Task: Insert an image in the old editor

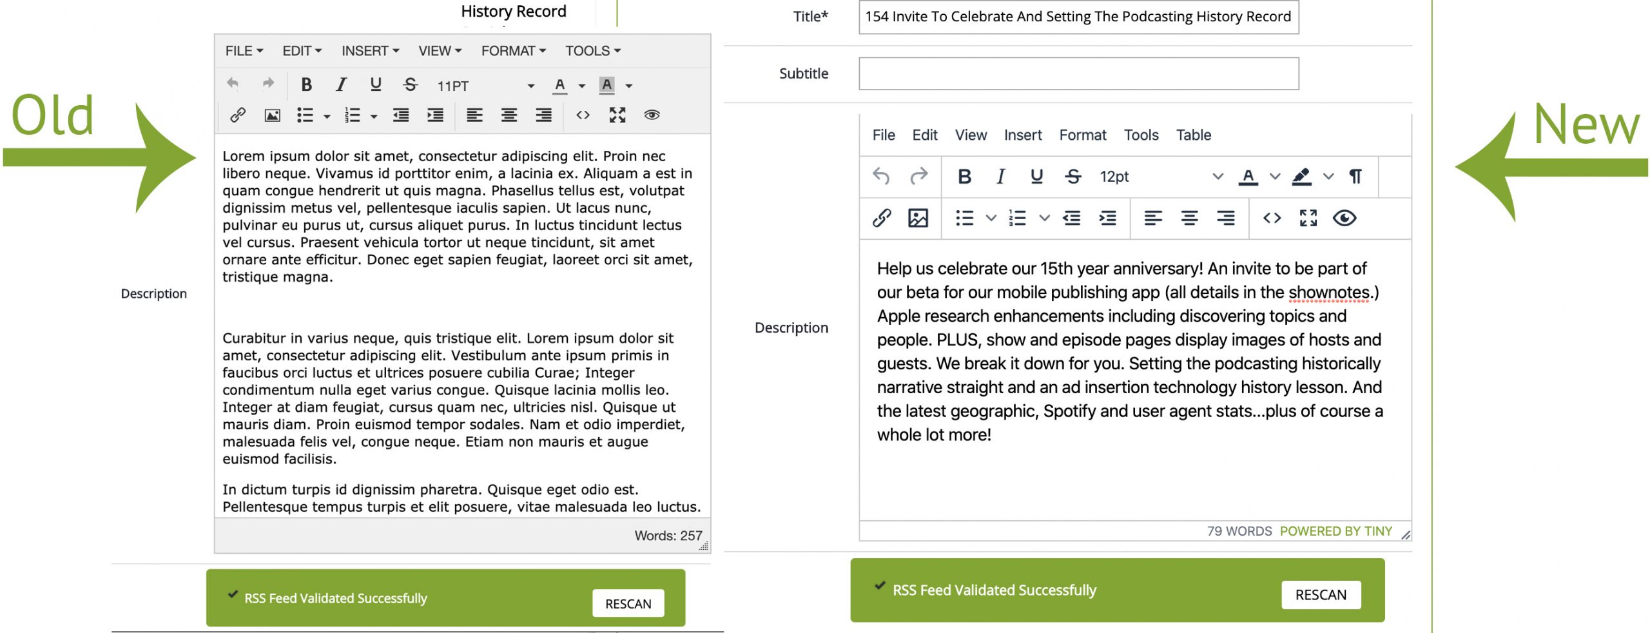Action: [272, 115]
